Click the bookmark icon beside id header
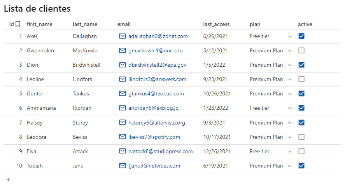345x185 pixels. tap(18, 24)
